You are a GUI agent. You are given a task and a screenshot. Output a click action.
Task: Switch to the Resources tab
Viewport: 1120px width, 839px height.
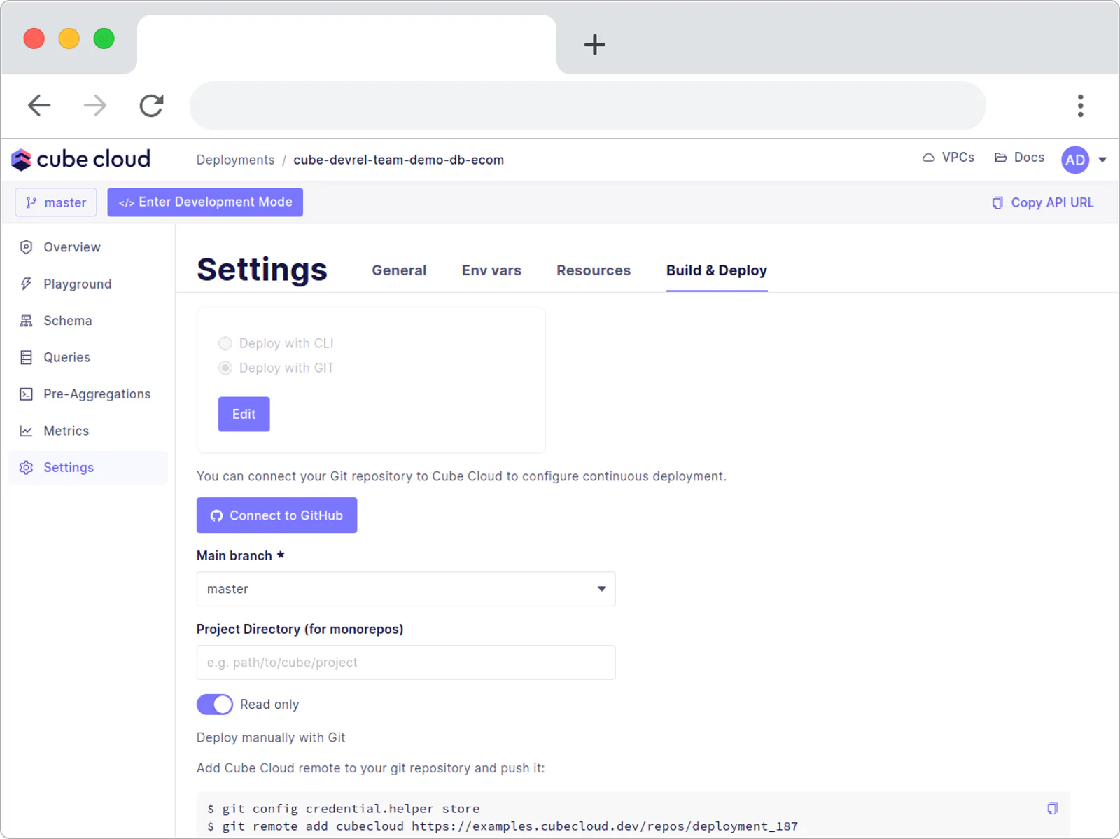594,270
